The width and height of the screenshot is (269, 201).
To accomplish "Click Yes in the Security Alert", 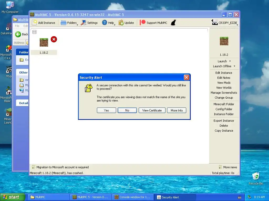I will 106,110.
